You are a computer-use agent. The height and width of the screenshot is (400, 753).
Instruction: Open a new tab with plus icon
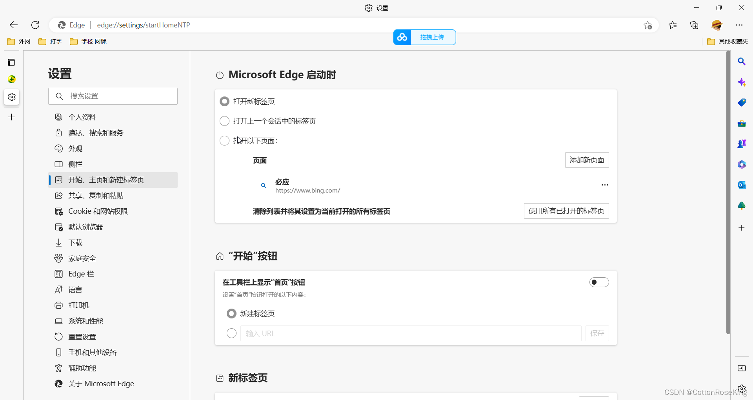12,117
